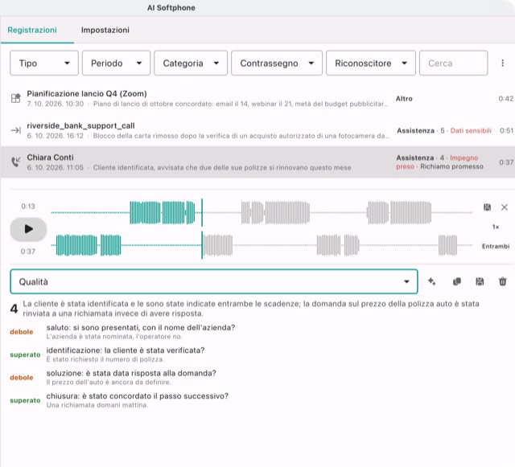Save the analysis with the disk icon
Image resolution: width=515 pixels, height=467 pixels.
480,281
